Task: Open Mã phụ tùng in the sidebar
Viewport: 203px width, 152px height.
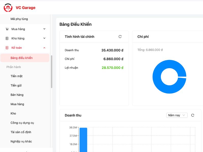Action: pyautogui.click(x=19, y=19)
